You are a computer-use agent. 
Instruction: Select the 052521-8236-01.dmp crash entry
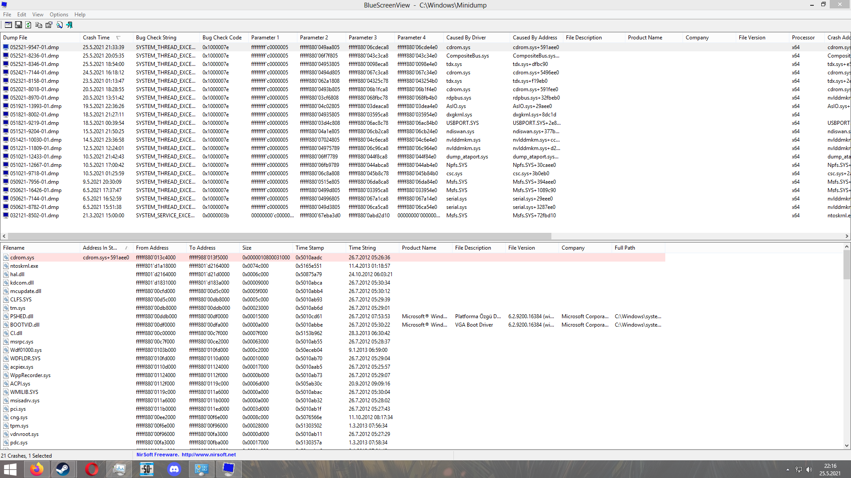(x=35, y=56)
